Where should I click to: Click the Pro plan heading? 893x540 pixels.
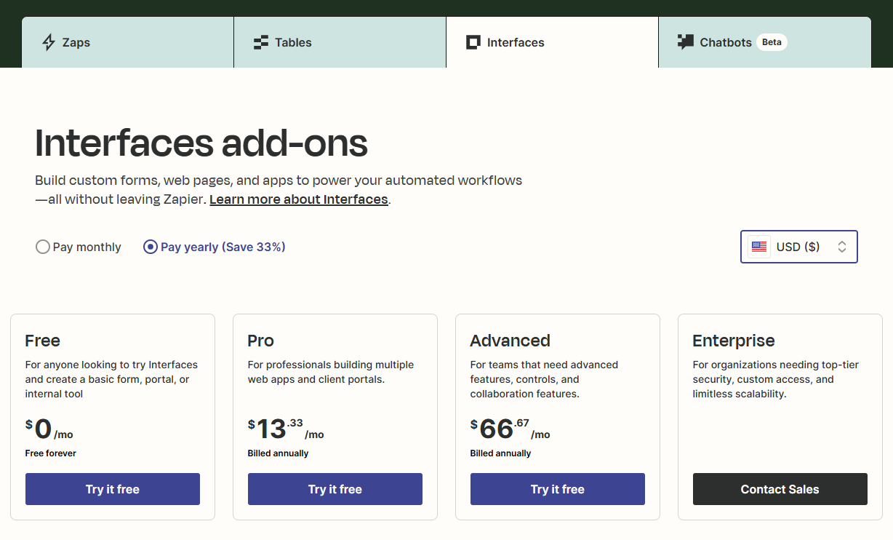pyautogui.click(x=261, y=341)
